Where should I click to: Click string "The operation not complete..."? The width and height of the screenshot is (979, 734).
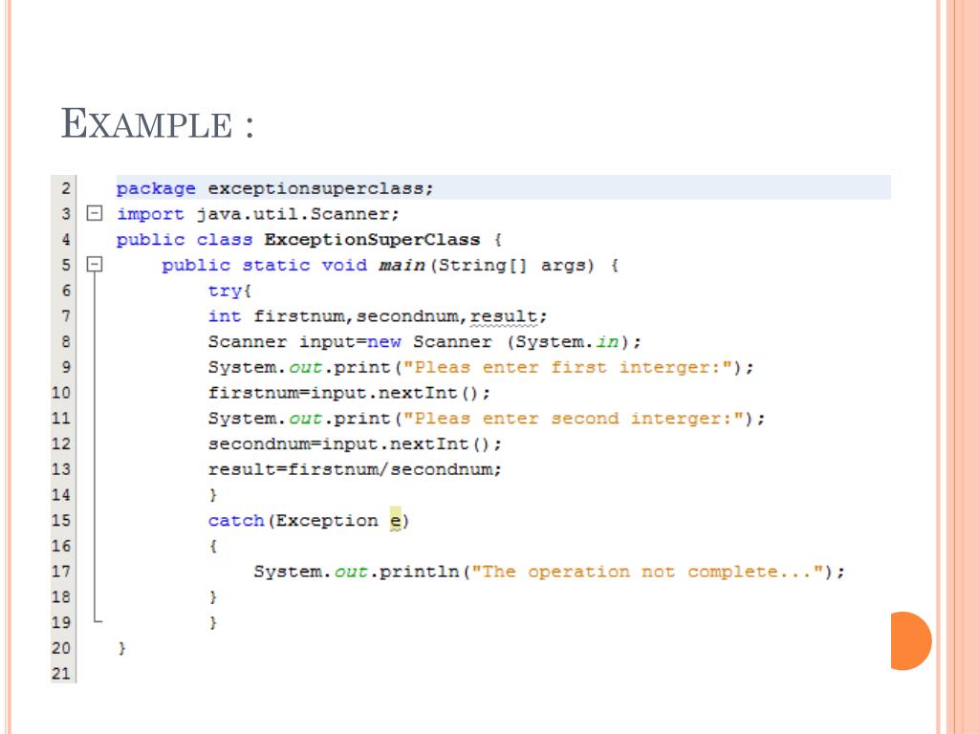(649, 572)
